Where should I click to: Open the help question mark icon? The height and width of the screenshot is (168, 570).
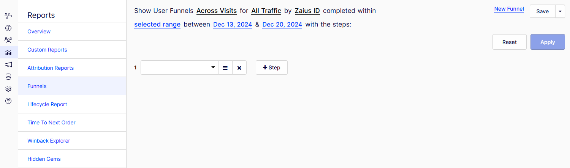[8, 101]
